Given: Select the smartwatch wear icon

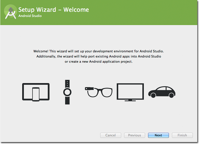Looking at the screenshot, I should (x=67, y=92).
